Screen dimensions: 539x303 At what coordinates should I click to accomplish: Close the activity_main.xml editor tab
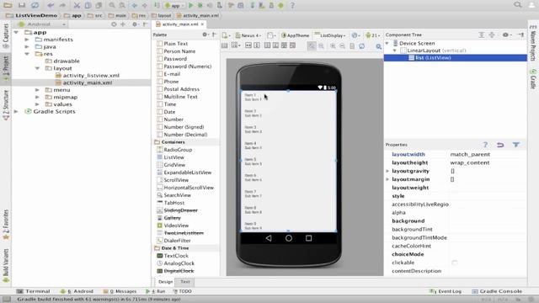pyautogui.click(x=202, y=24)
